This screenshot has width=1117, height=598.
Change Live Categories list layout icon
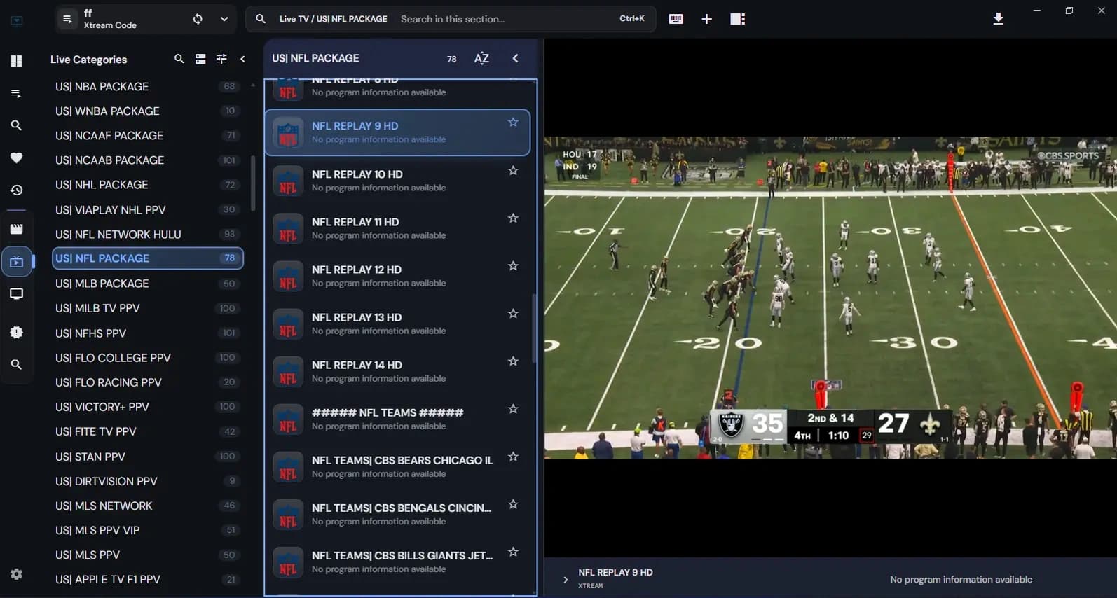[x=200, y=59]
